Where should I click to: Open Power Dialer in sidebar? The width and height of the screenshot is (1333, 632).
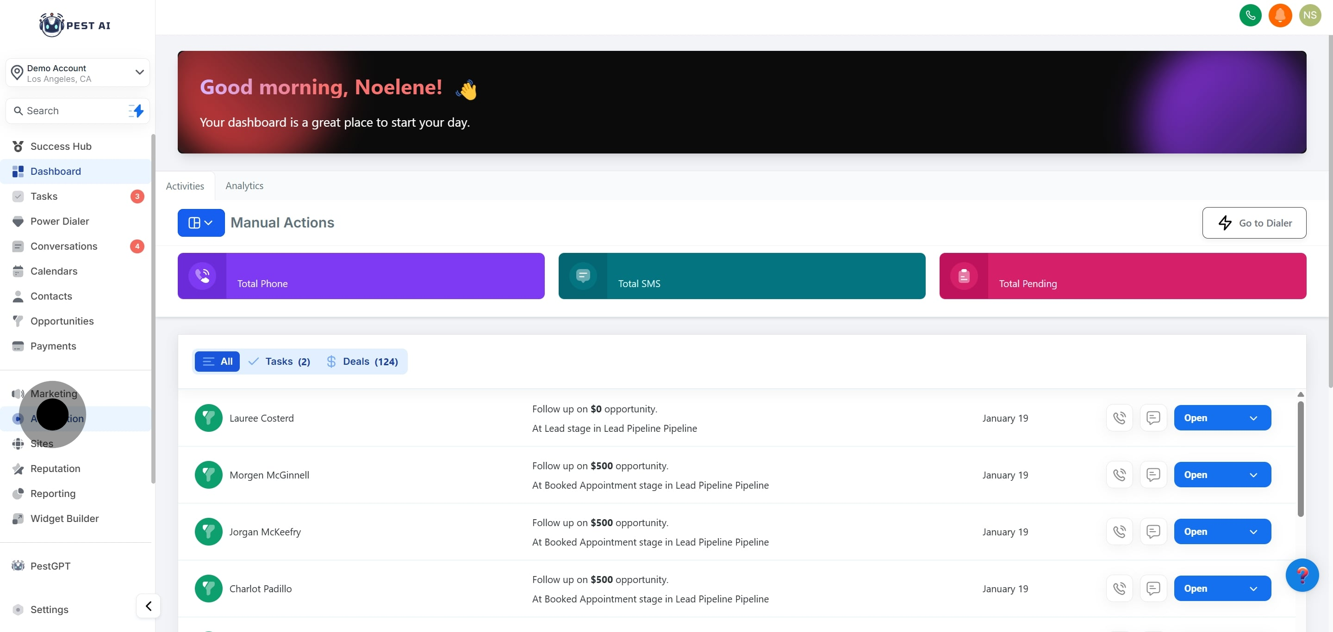click(60, 221)
